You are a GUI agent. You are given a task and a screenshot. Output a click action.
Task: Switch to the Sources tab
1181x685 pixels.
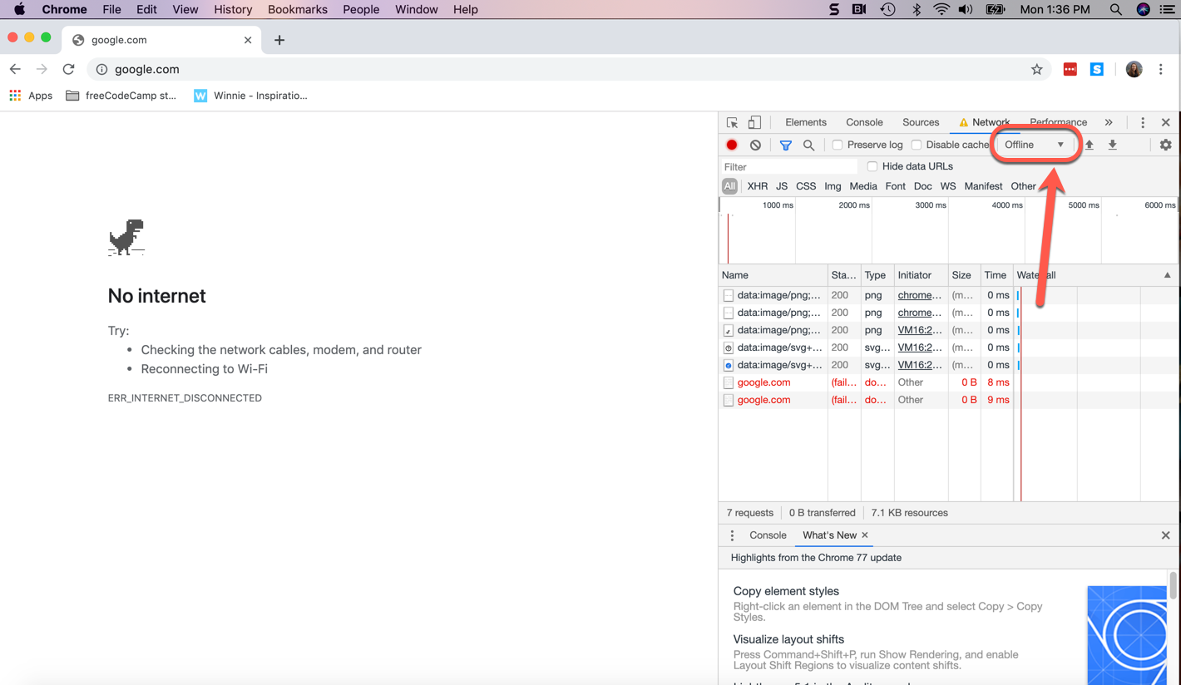(x=921, y=122)
